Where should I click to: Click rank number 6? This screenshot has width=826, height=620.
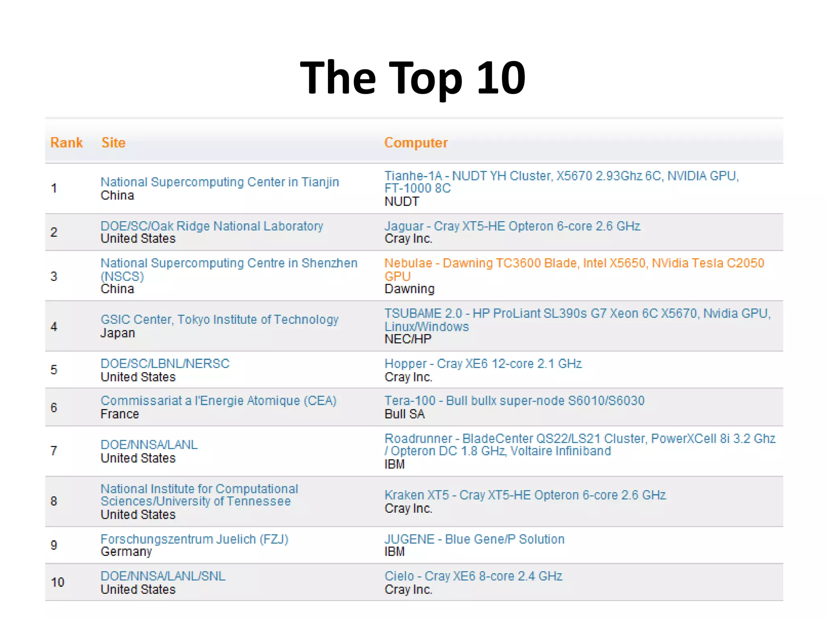coord(54,408)
